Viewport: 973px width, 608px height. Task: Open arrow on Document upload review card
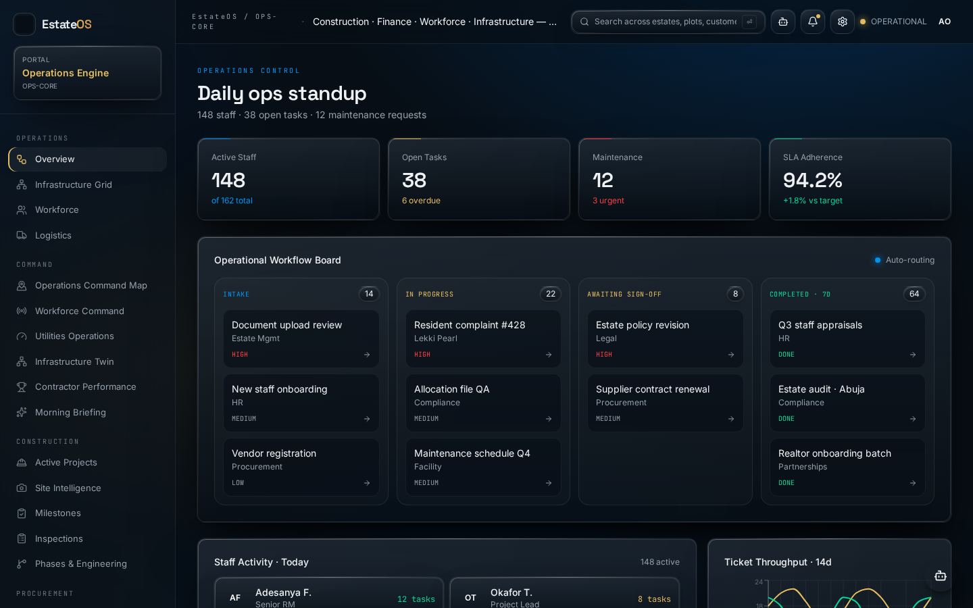coord(367,355)
